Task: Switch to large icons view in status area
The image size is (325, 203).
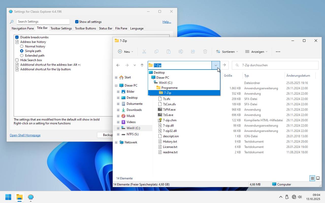Action: [x=318, y=178]
